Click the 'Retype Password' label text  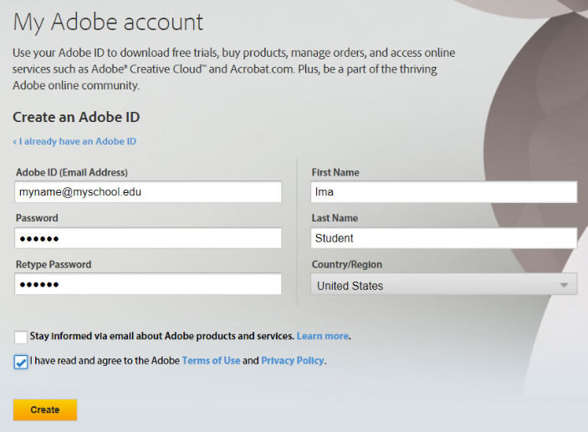[x=54, y=264]
